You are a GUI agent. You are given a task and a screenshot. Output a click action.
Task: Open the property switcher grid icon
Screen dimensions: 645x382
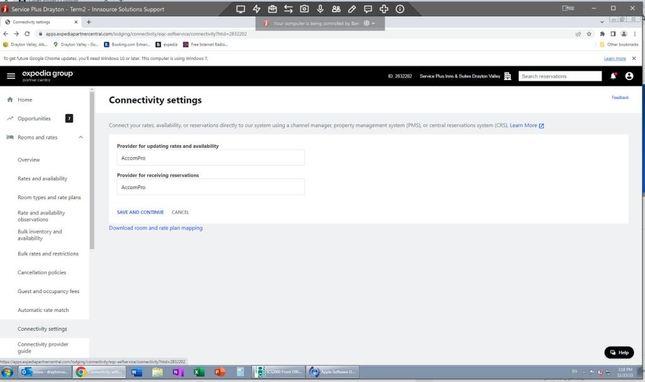tap(508, 76)
